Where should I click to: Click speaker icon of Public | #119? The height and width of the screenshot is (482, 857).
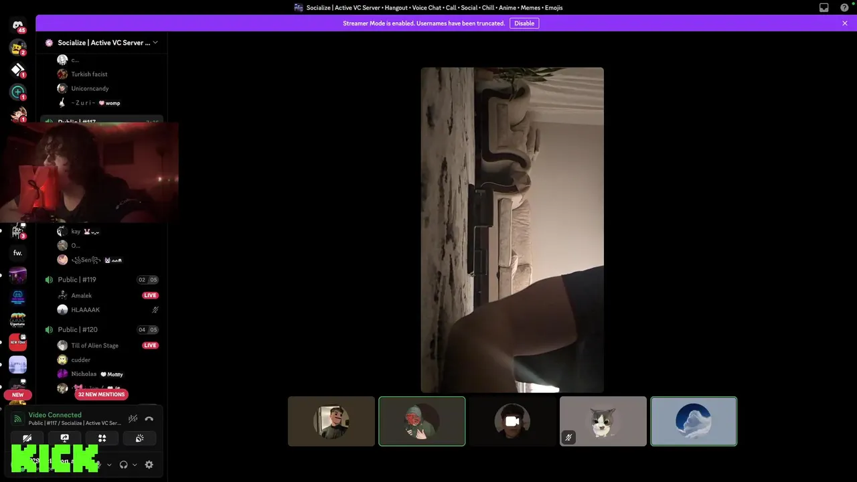[x=49, y=280]
